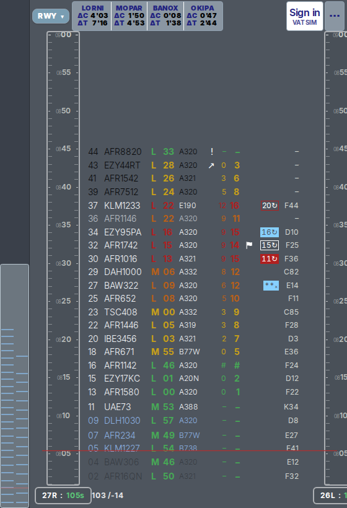The image size is (347, 508).
Task: Select callsign DLH1030
Action: pyautogui.click(x=122, y=420)
